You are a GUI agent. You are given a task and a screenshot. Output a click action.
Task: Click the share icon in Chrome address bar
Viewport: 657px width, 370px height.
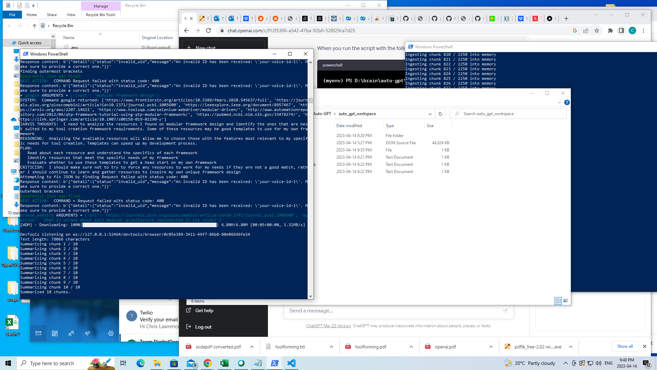point(586,30)
